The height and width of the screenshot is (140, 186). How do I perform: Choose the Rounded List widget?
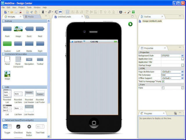(7, 94)
